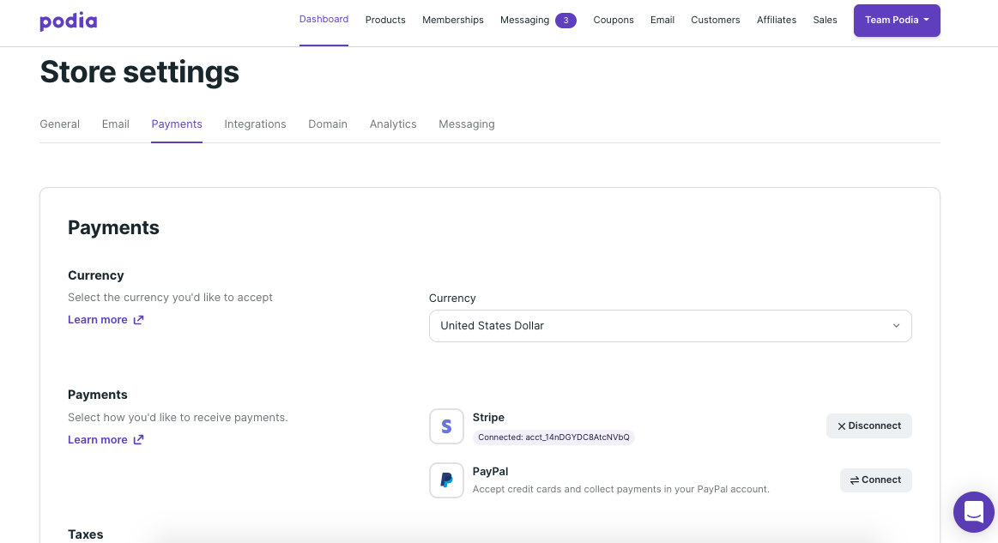Click the X icon on the Disconnect button
The image size is (998, 543).
(x=841, y=425)
